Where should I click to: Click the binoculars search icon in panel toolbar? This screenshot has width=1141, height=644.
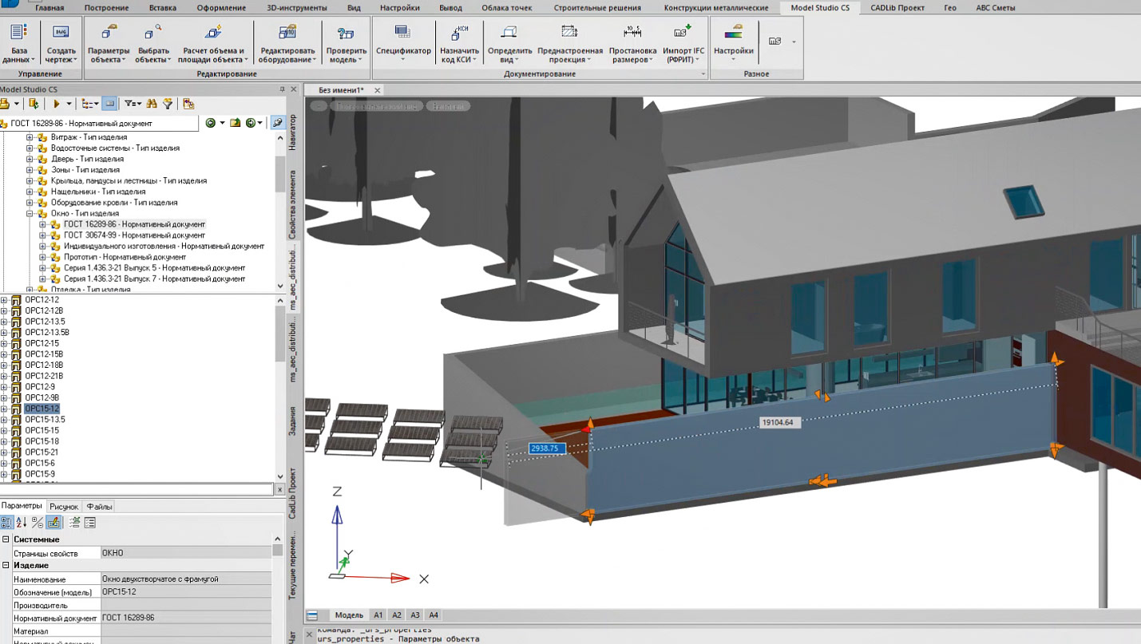click(x=152, y=104)
